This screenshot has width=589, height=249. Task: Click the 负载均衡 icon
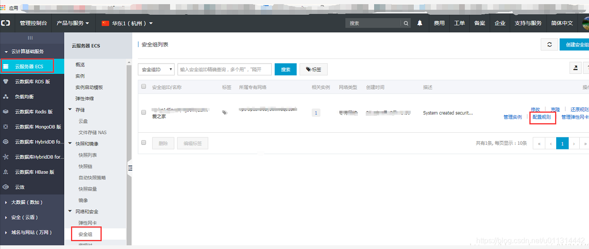pyautogui.click(x=6, y=97)
